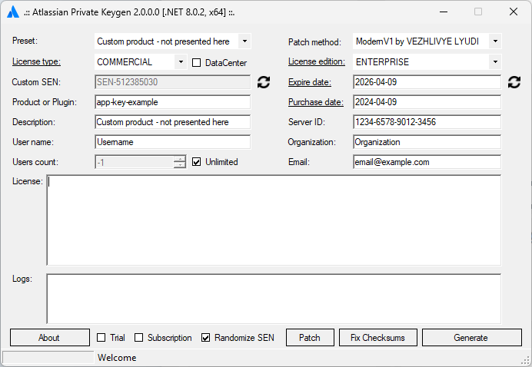Viewport: 532px width, 367px height.
Task: Click the regenerate icon next to Custom SEN
Action: click(263, 82)
